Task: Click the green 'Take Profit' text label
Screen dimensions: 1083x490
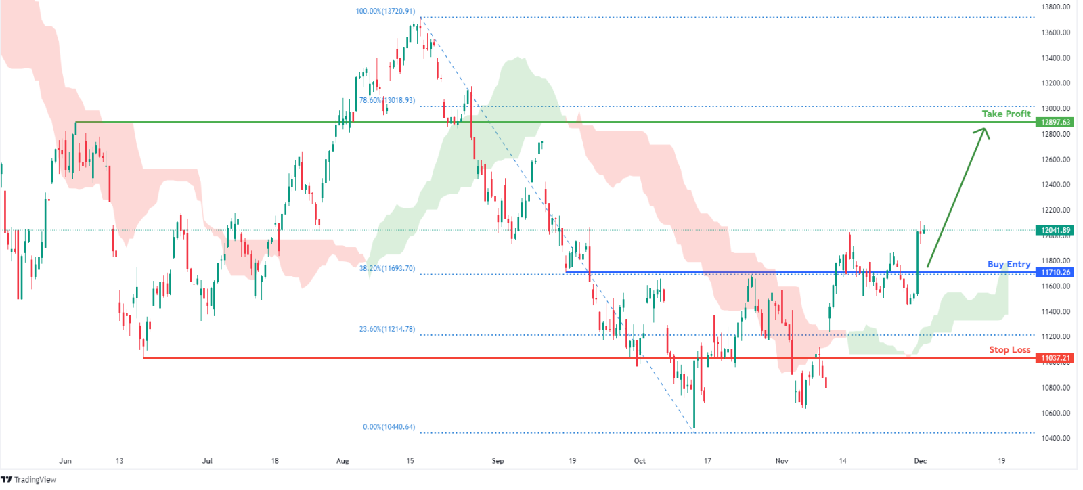Action: pyautogui.click(x=1007, y=114)
